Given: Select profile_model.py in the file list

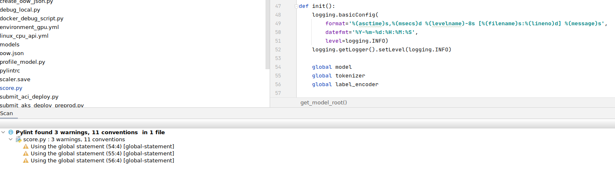Looking at the screenshot, I should [x=22, y=62].
